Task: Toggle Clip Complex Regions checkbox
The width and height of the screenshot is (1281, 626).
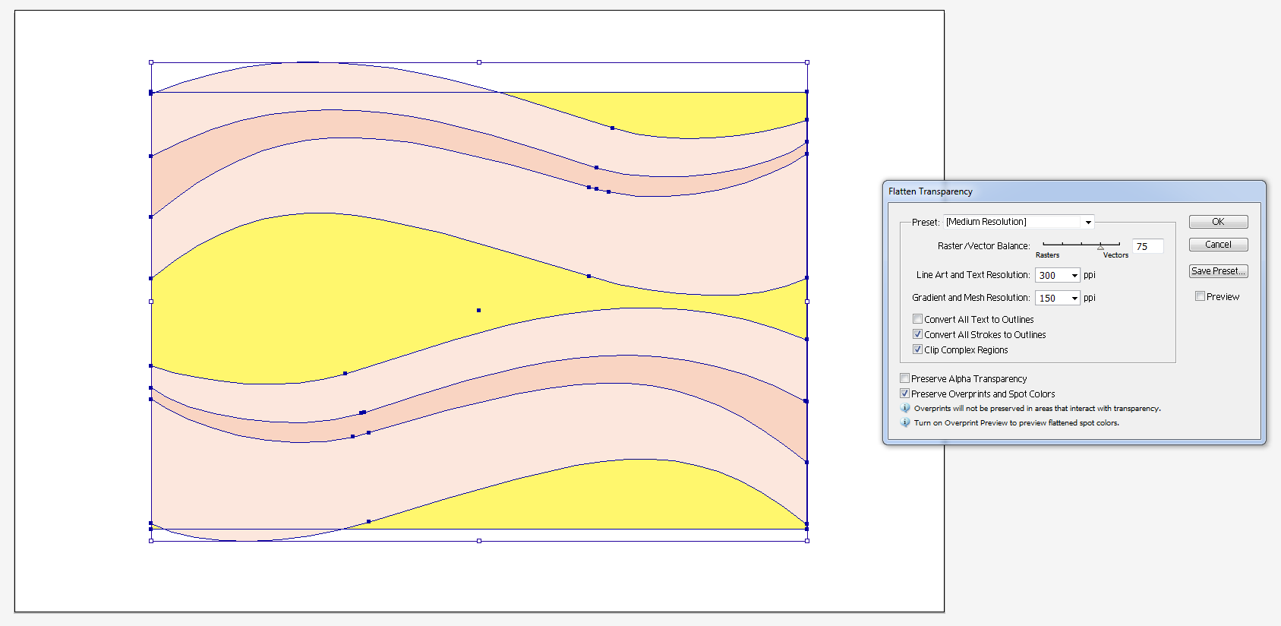Action: 917,349
